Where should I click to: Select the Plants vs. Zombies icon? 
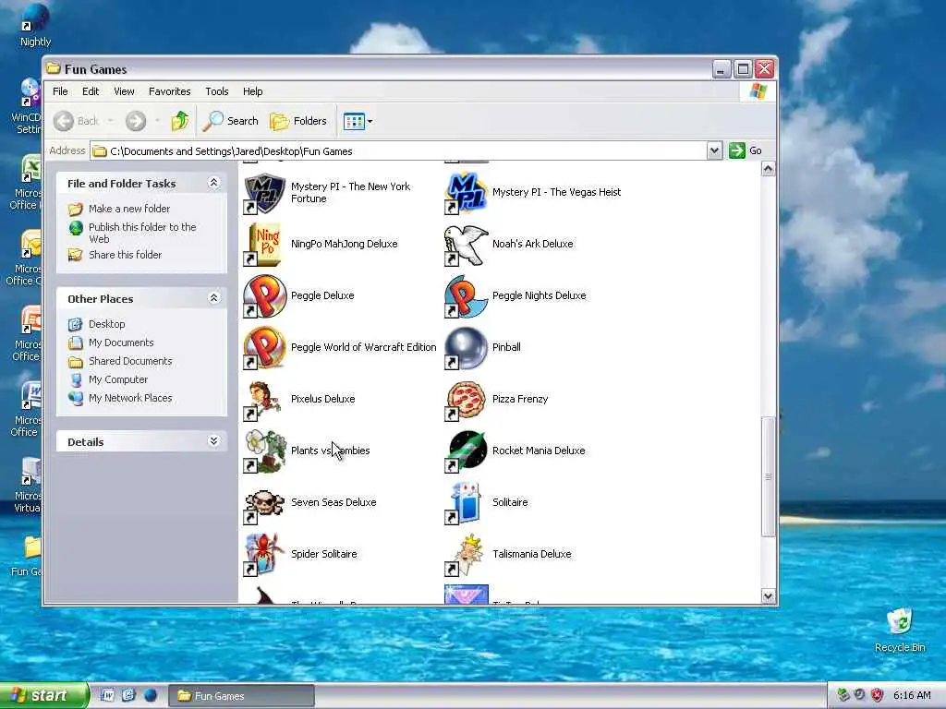click(264, 451)
